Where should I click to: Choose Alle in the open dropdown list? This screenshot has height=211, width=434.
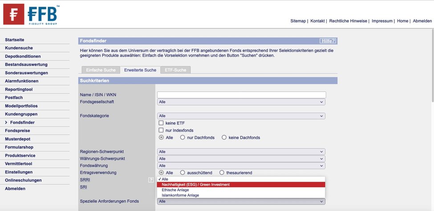(241, 179)
